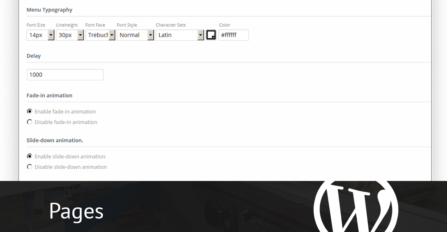The height and width of the screenshot is (232, 447).
Task: Click the Color label above hex field
Action: coord(225,25)
